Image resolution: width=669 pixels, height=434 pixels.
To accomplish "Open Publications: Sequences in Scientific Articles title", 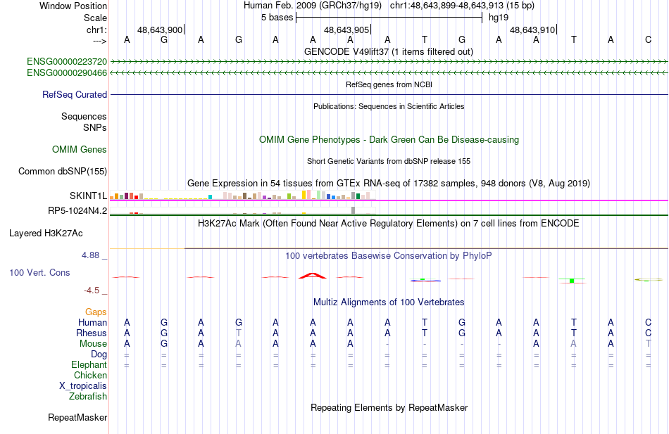I will click(x=389, y=106).
